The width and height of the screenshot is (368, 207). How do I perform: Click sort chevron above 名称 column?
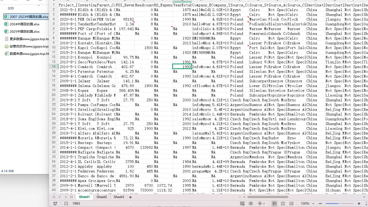pyautogui.click(x=39, y=5)
